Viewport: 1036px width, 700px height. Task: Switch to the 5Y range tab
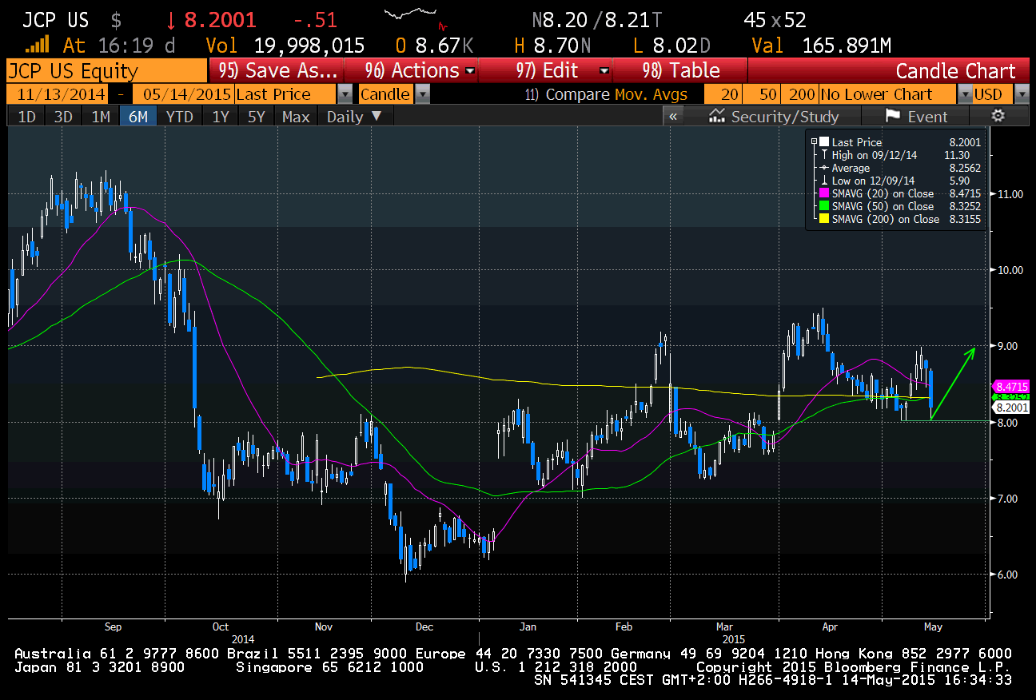[257, 117]
